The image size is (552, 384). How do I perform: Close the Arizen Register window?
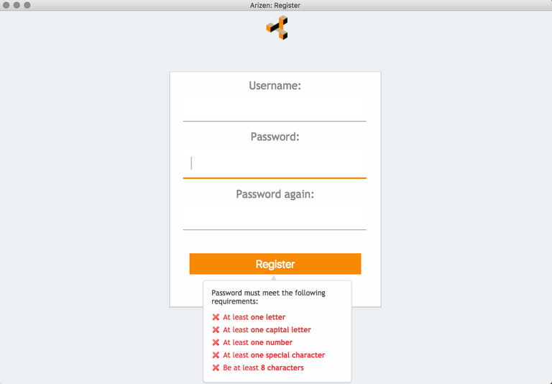(x=6, y=5)
